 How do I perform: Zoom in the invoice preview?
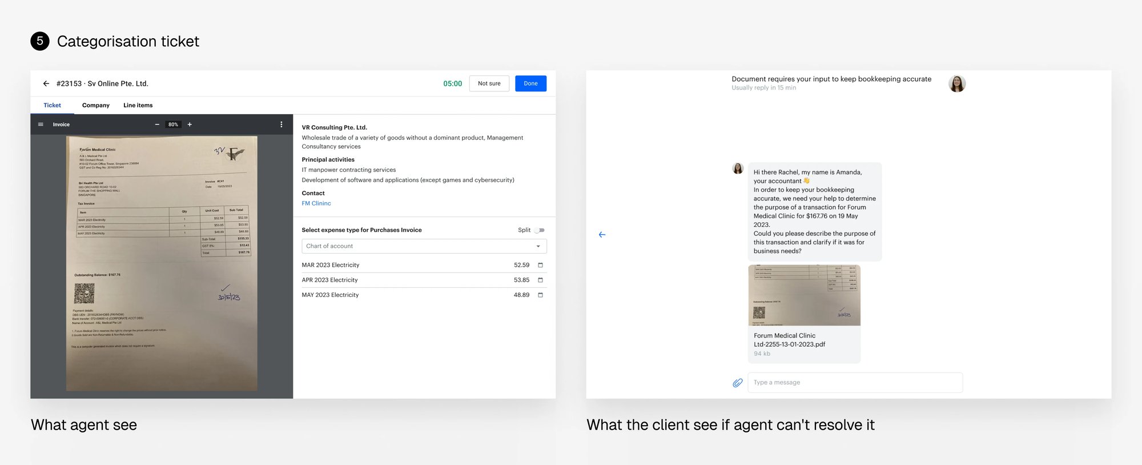click(190, 125)
